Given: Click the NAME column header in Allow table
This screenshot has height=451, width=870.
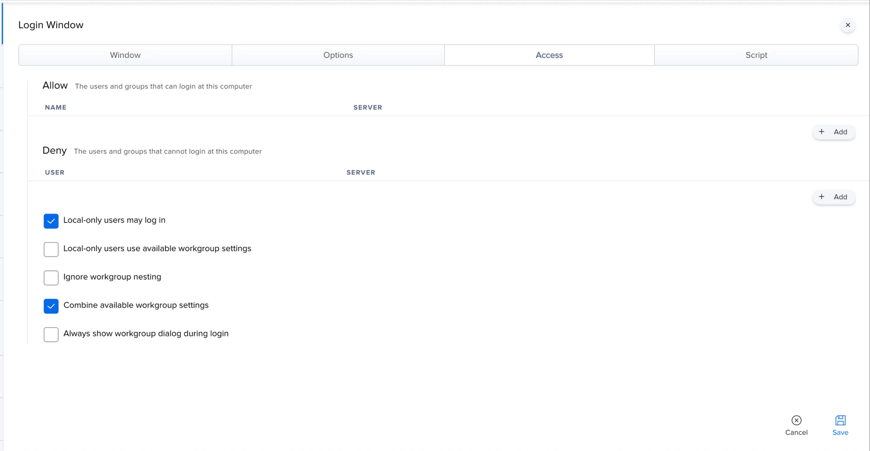Looking at the screenshot, I should click(56, 107).
